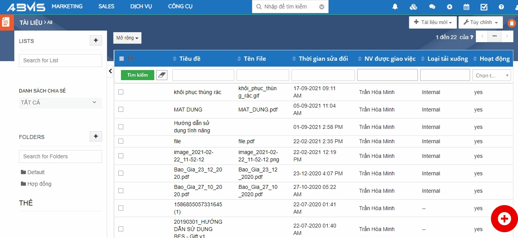The width and height of the screenshot is (518, 238).
Task: Open the Hợp đồng folder
Action: [x=39, y=184]
